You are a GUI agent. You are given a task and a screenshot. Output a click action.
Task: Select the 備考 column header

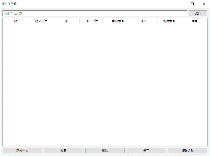click(194, 21)
